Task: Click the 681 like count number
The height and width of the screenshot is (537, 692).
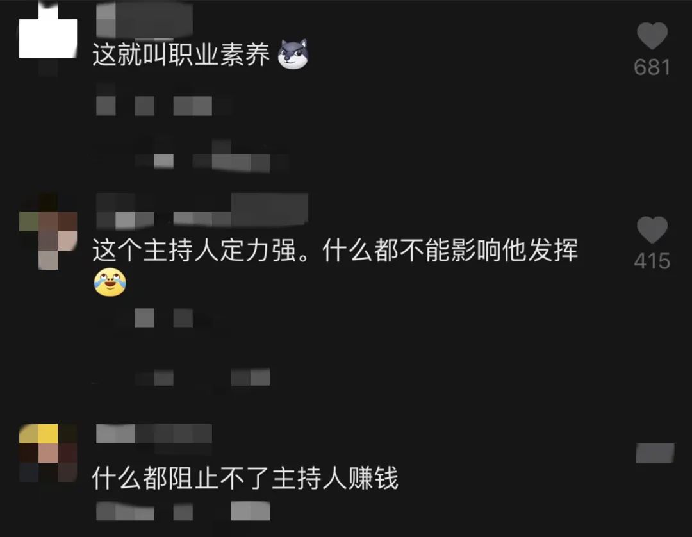Action: coord(652,67)
